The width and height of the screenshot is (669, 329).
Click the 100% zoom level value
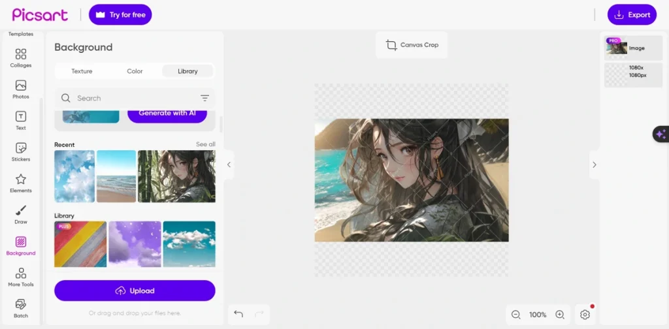click(538, 315)
